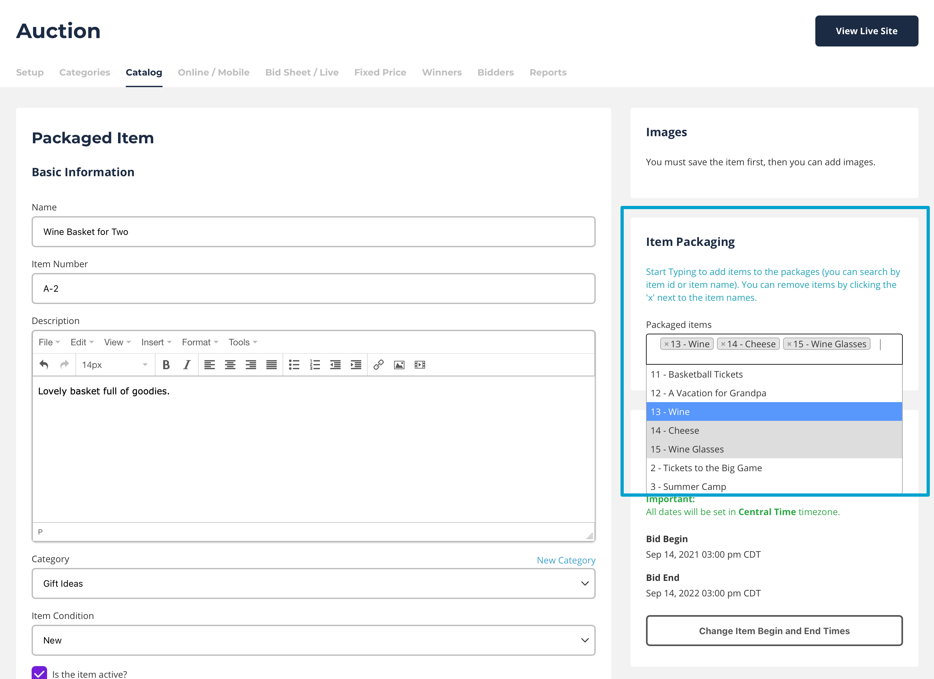Toggle italic formatting in description editor
The height and width of the screenshot is (679, 934).
(186, 365)
